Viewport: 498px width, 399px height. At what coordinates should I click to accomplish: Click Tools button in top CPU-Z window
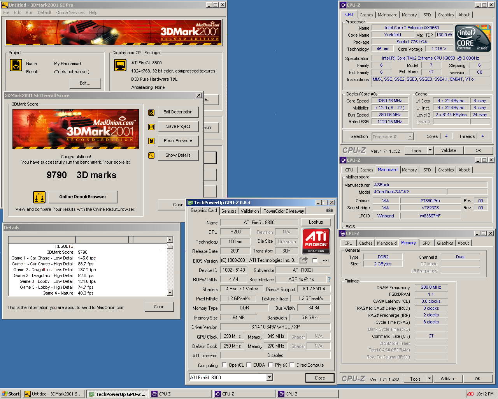tap(416, 150)
